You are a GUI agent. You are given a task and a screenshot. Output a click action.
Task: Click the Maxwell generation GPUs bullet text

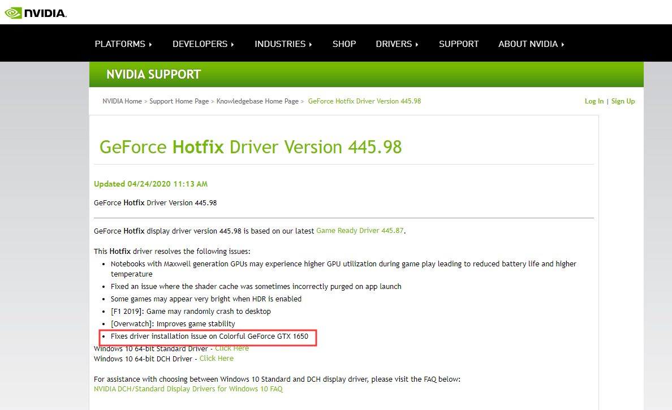coord(344,269)
